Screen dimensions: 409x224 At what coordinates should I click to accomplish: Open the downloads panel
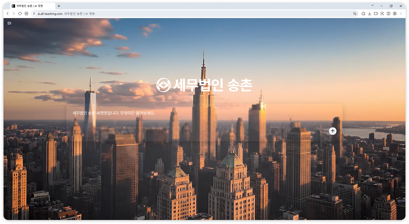coord(369,14)
